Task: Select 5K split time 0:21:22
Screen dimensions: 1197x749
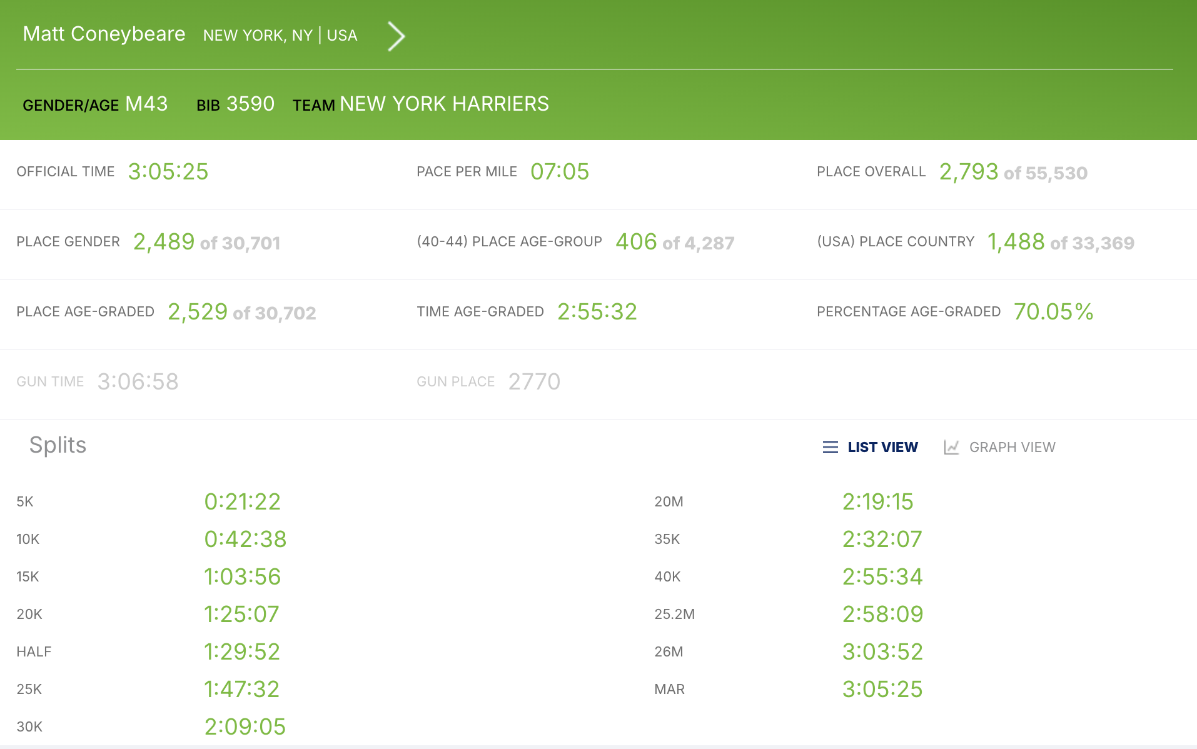Action: click(243, 501)
